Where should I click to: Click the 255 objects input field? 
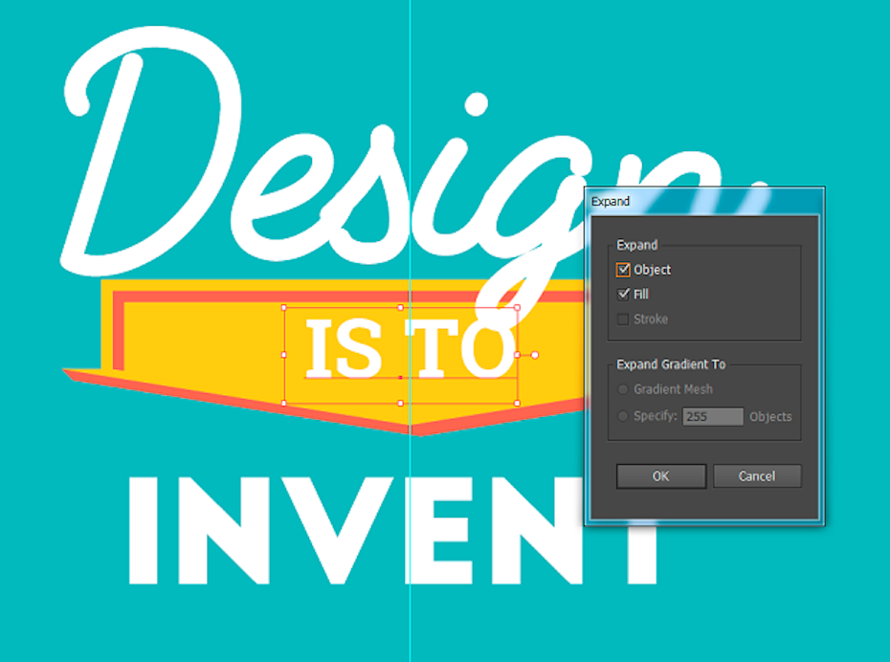point(712,417)
